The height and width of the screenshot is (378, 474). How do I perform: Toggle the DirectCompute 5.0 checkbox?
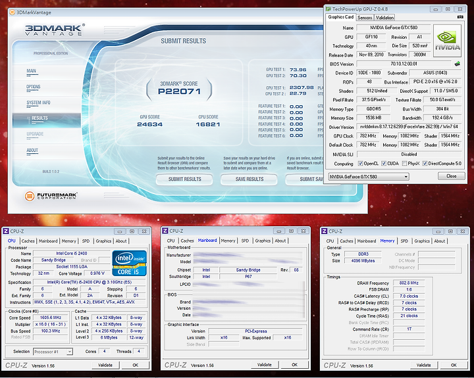point(425,163)
